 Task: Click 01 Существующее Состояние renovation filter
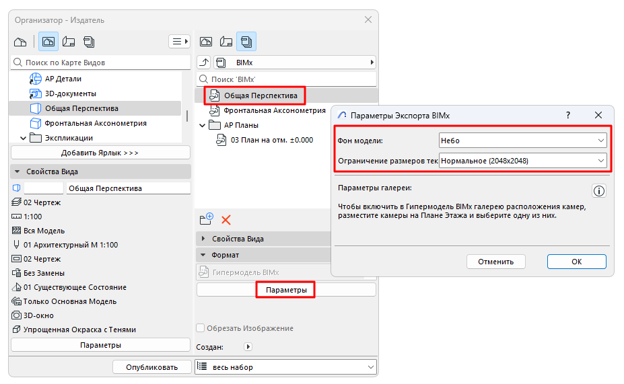(69, 287)
